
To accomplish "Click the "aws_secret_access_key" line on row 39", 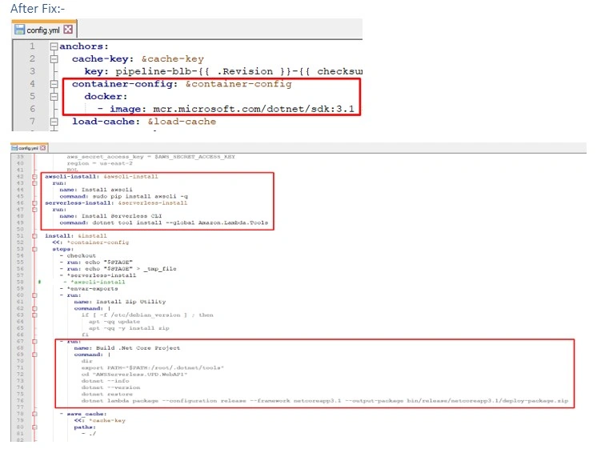I will (151, 157).
